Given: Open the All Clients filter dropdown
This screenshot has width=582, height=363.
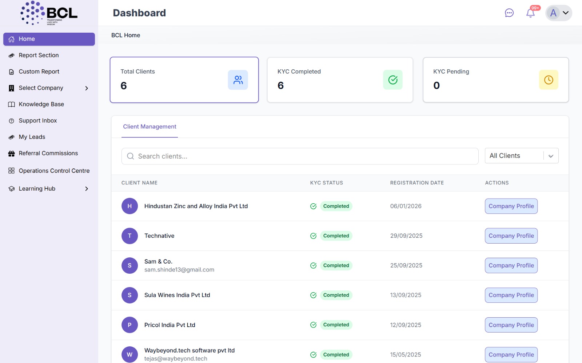Looking at the screenshot, I should [x=522, y=156].
